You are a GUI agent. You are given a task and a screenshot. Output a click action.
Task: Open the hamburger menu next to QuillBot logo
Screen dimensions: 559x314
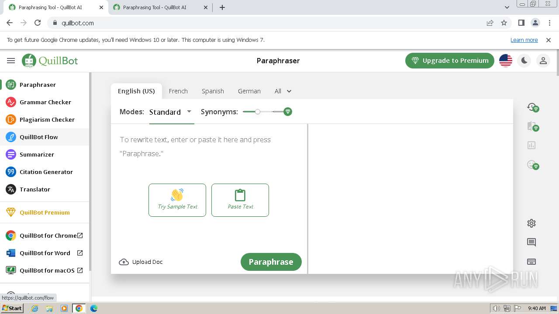(x=11, y=61)
